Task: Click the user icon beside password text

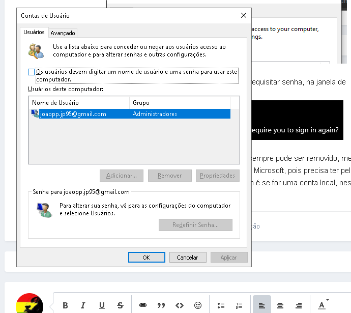Action: pyautogui.click(x=44, y=210)
